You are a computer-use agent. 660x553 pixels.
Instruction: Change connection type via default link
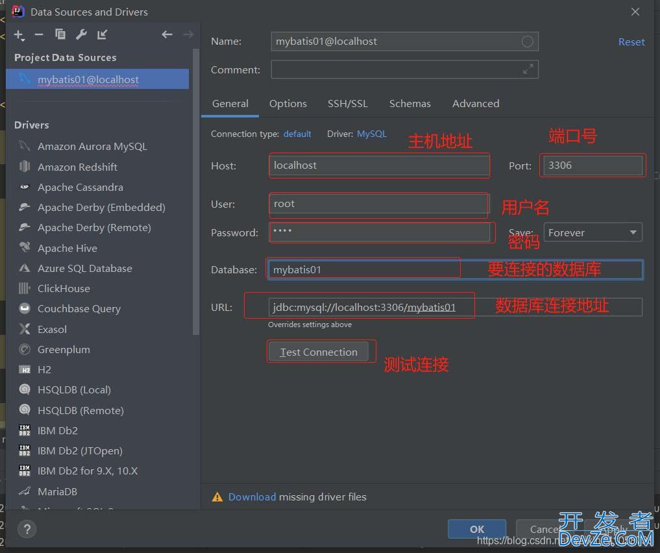pyautogui.click(x=297, y=134)
